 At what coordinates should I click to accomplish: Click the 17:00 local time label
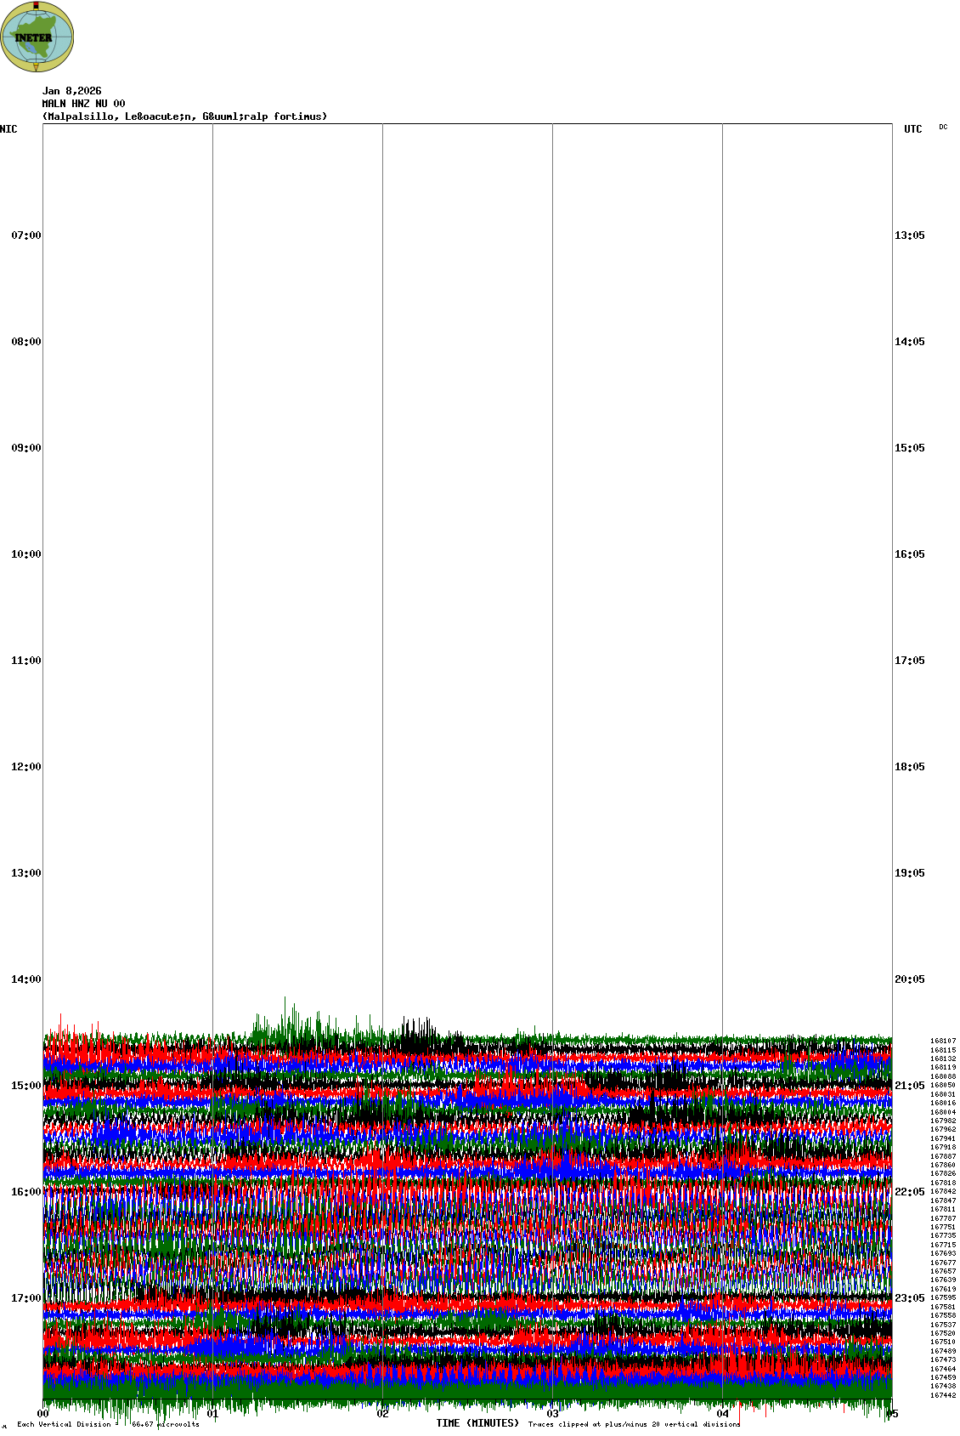coord(25,1298)
